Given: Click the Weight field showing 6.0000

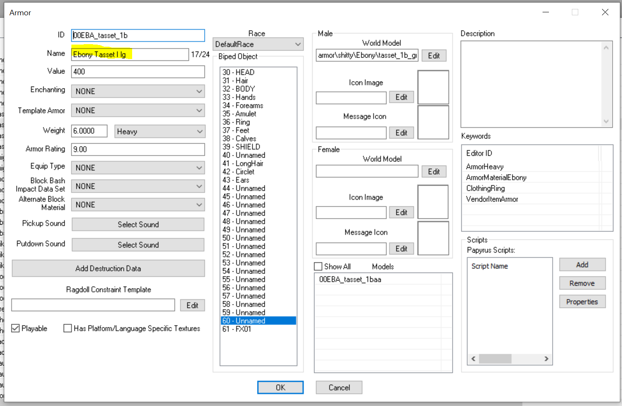Looking at the screenshot, I should coord(89,131).
